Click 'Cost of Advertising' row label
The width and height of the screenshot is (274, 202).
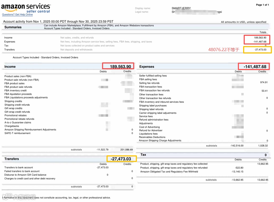150,127
